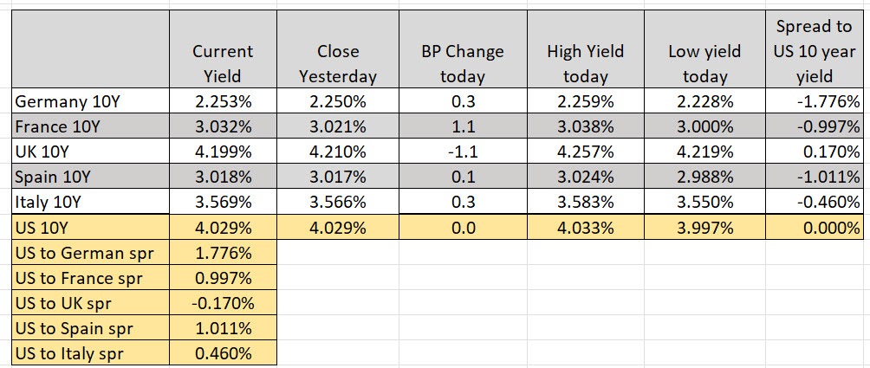
Task: Select the Close Yesterday header cell
Action: tap(337, 48)
